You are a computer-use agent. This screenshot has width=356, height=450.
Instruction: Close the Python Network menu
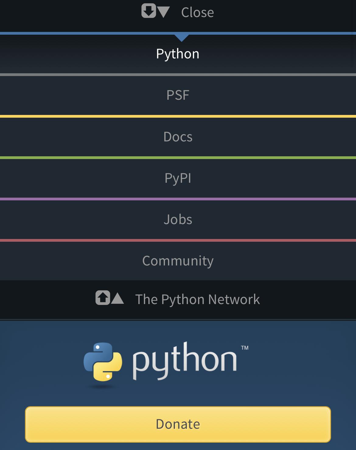[x=197, y=12]
